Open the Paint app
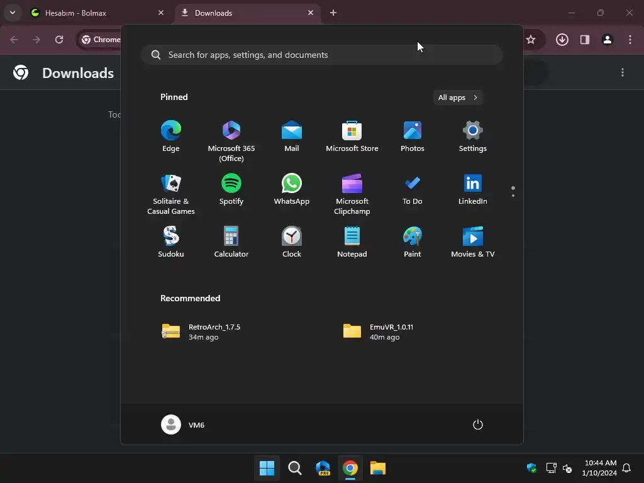 [x=413, y=242]
